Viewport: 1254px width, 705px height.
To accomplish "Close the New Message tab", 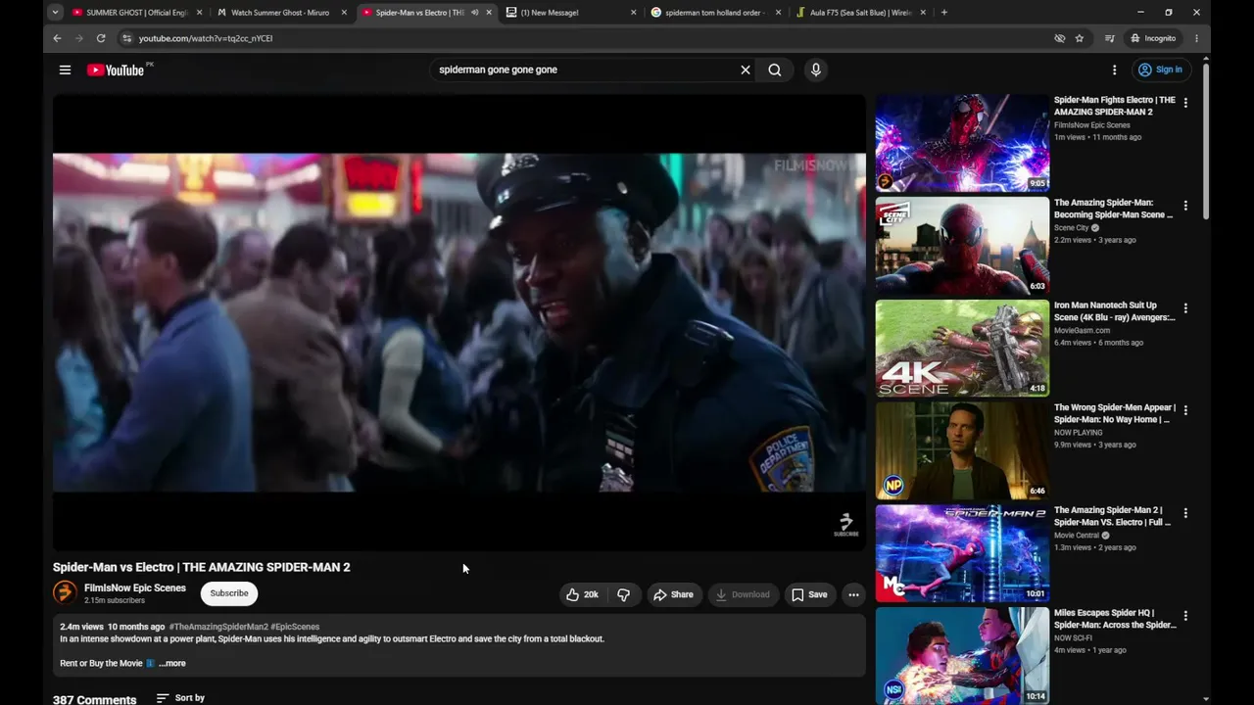I will tap(633, 13).
